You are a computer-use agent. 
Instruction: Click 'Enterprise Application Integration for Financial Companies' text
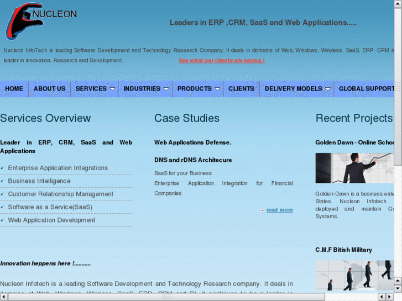coord(223,188)
